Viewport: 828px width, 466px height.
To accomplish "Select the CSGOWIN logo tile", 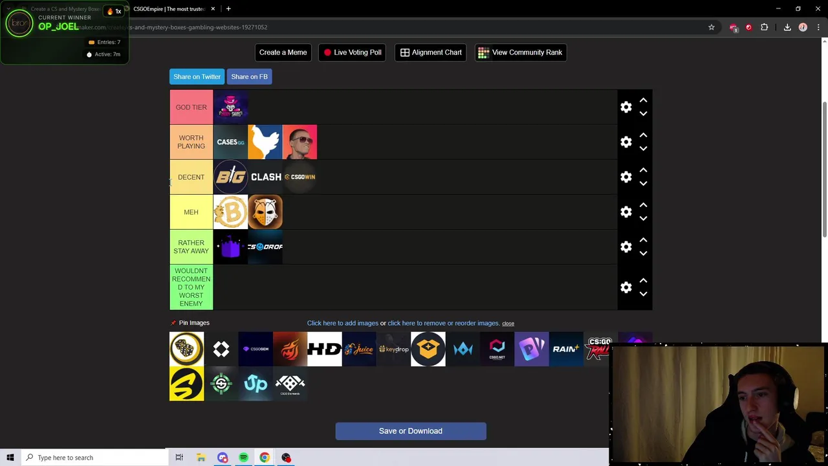I will pyautogui.click(x=300, y=177).
